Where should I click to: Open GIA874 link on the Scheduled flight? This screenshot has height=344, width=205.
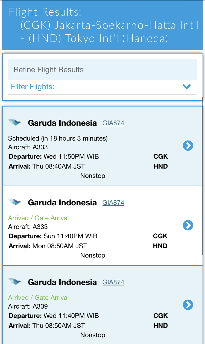[113, 123]
